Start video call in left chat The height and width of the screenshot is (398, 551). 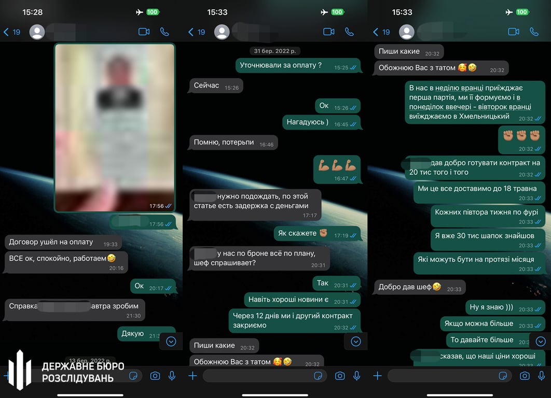click(x=144, y=32)
